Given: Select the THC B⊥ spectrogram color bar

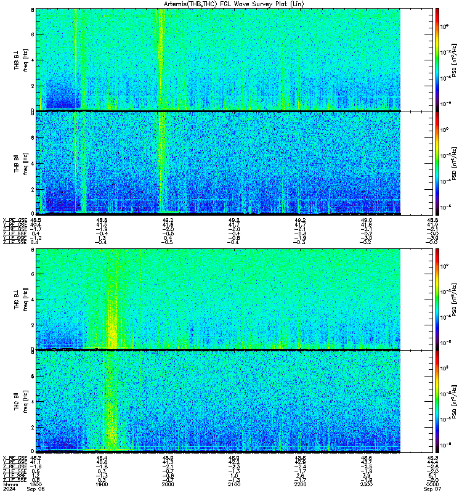Looking at the screenshot, I should pos(437,299).
